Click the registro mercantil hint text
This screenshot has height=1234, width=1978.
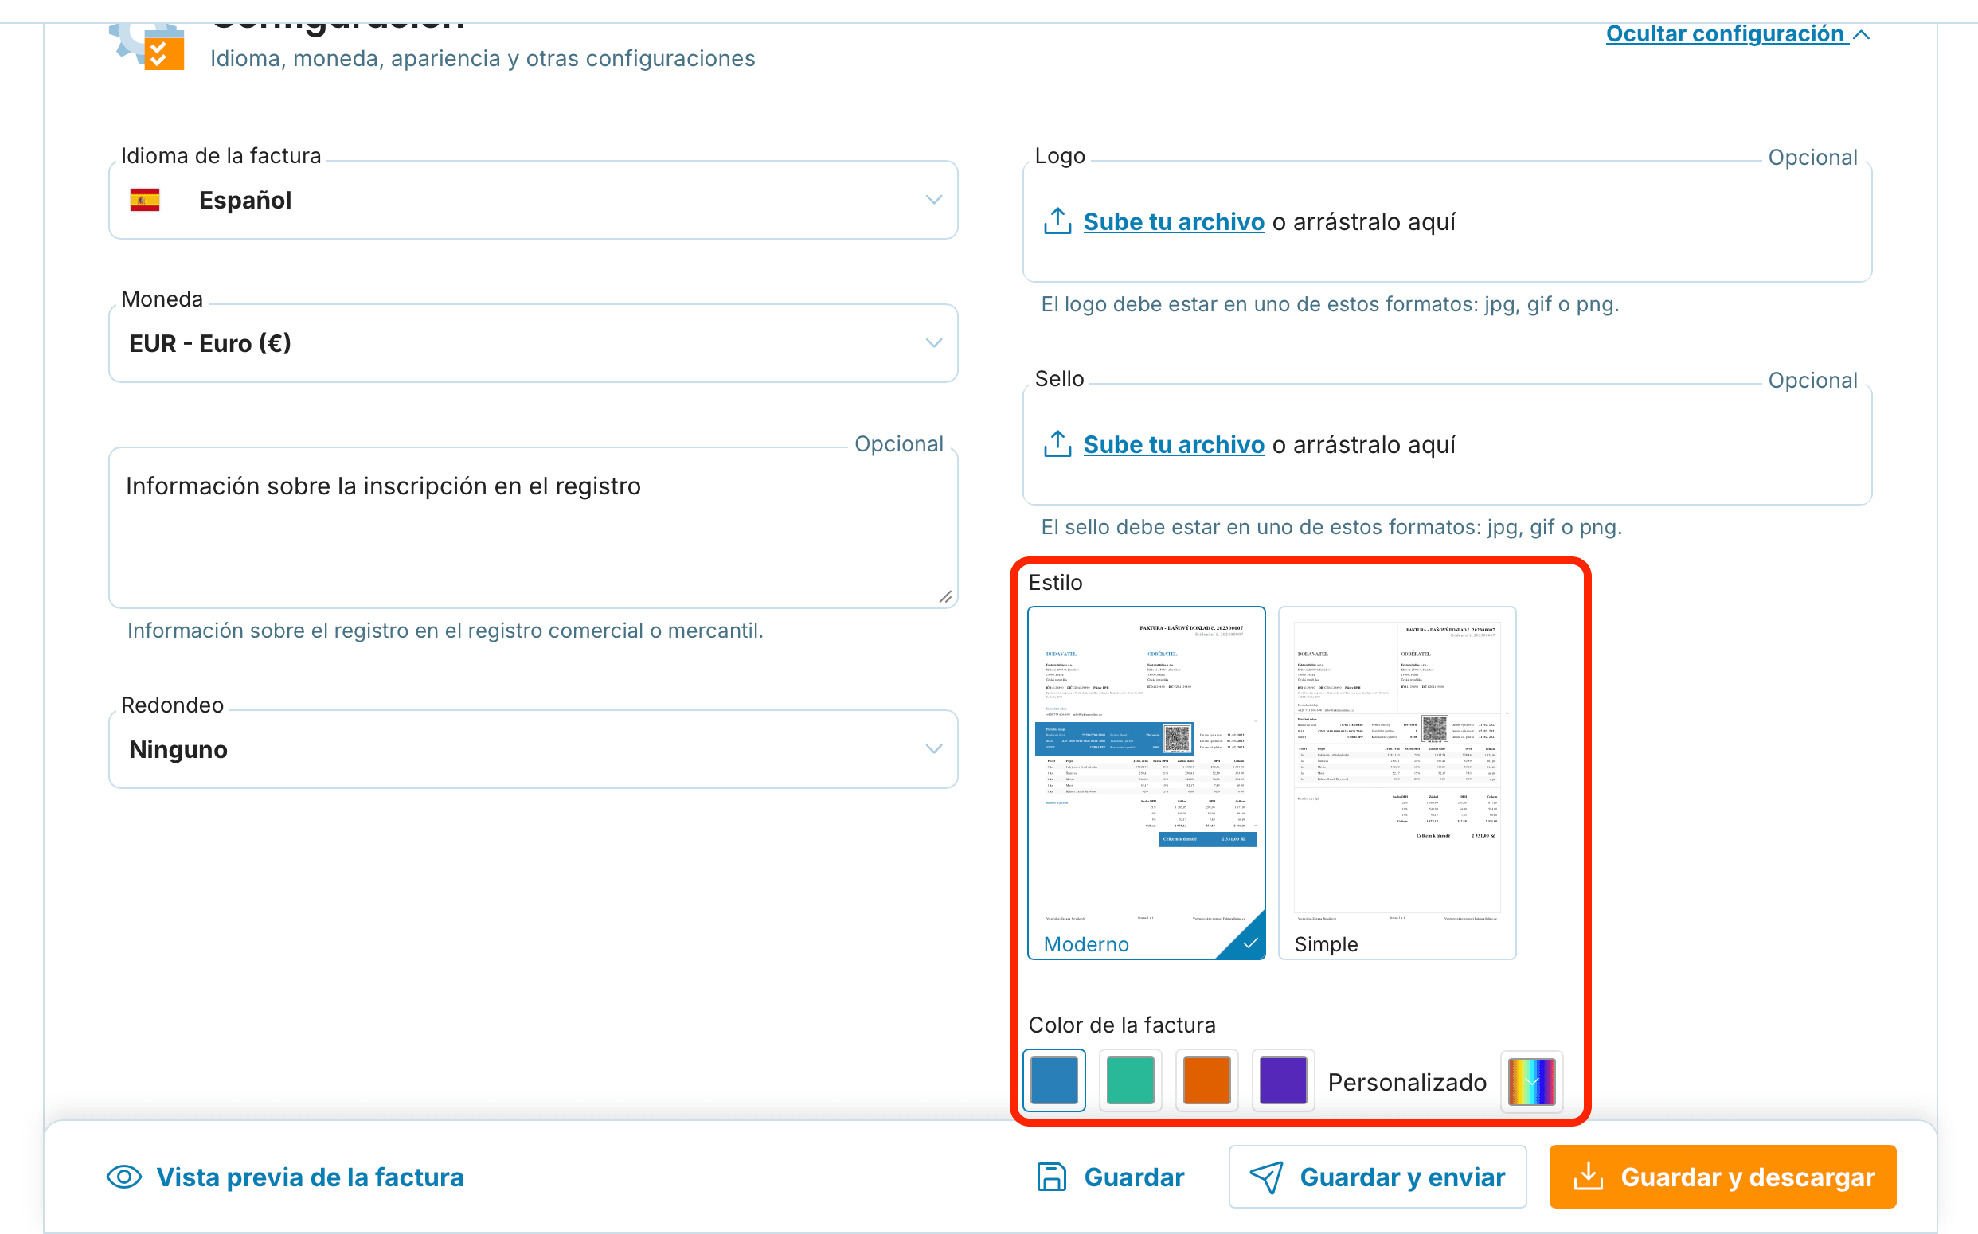pos(445,631)
